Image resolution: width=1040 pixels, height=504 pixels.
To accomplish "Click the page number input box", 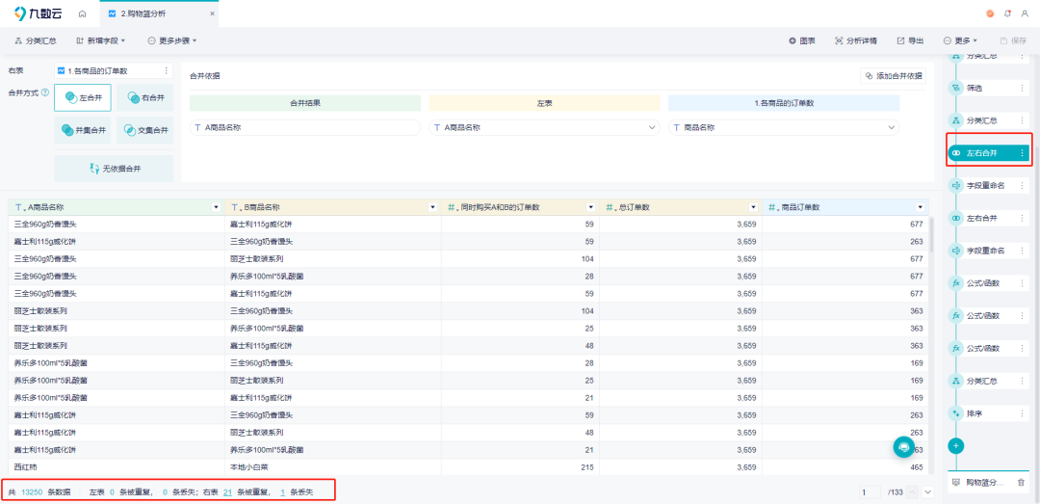I will click(x=871, y=492).
